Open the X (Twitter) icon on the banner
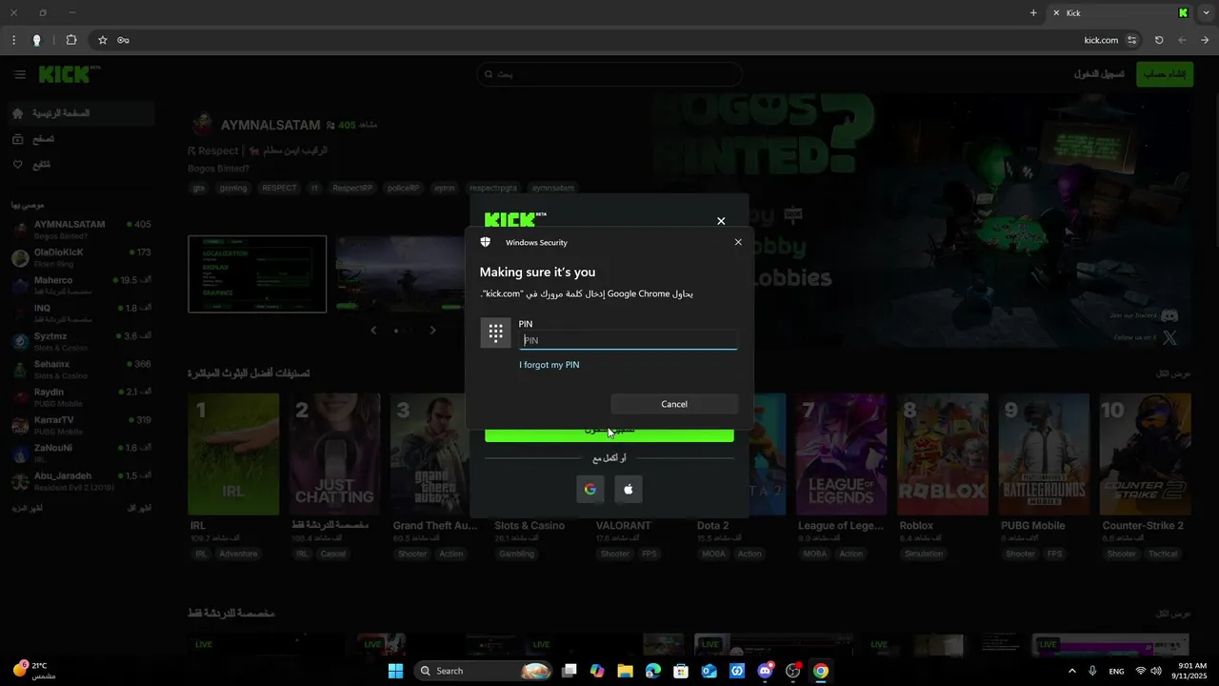This screenshot has width=1219, height=686. click(1170, 337)
